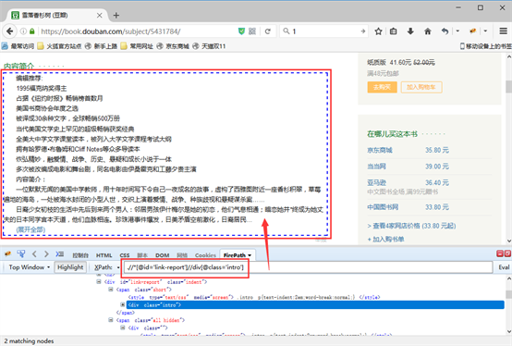
Task: Switch to the DOM tab in Firebug
Action: (163, 255)
